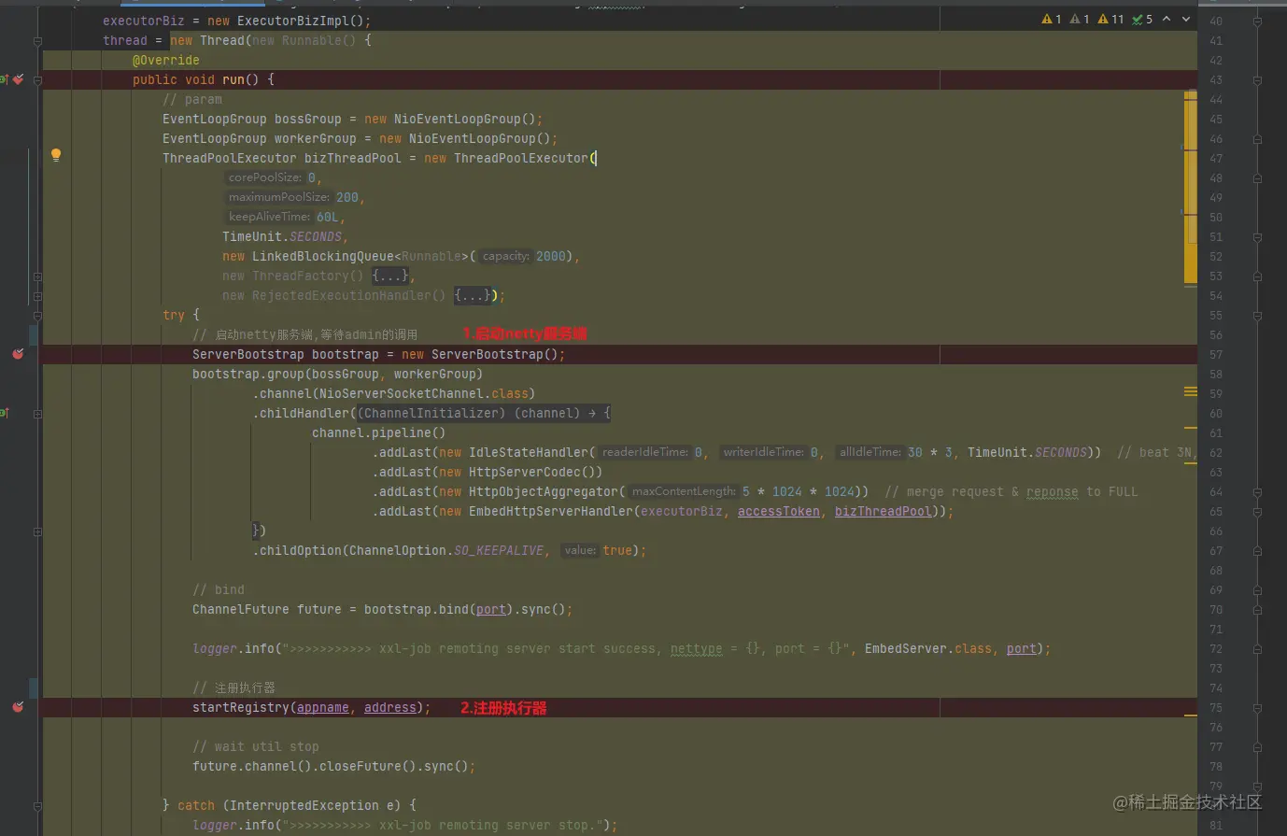Screen dimensions: 1287x836
Task: Click the readerIdleTime parameter hint
Action: (x=644, y=452)
